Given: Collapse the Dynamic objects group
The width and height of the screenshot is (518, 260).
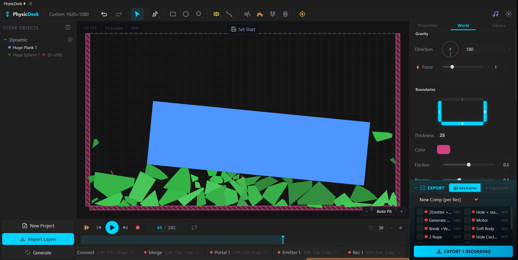Looking at the screenshot, I should [x=5, y=40].
